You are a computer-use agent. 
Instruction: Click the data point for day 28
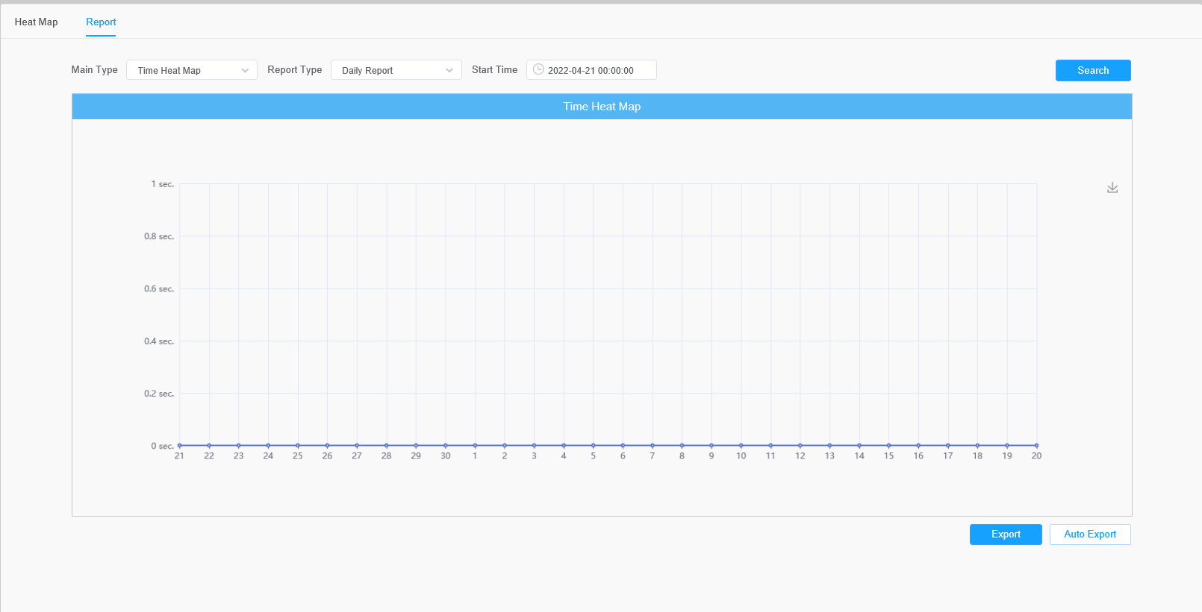pos(386,446)
